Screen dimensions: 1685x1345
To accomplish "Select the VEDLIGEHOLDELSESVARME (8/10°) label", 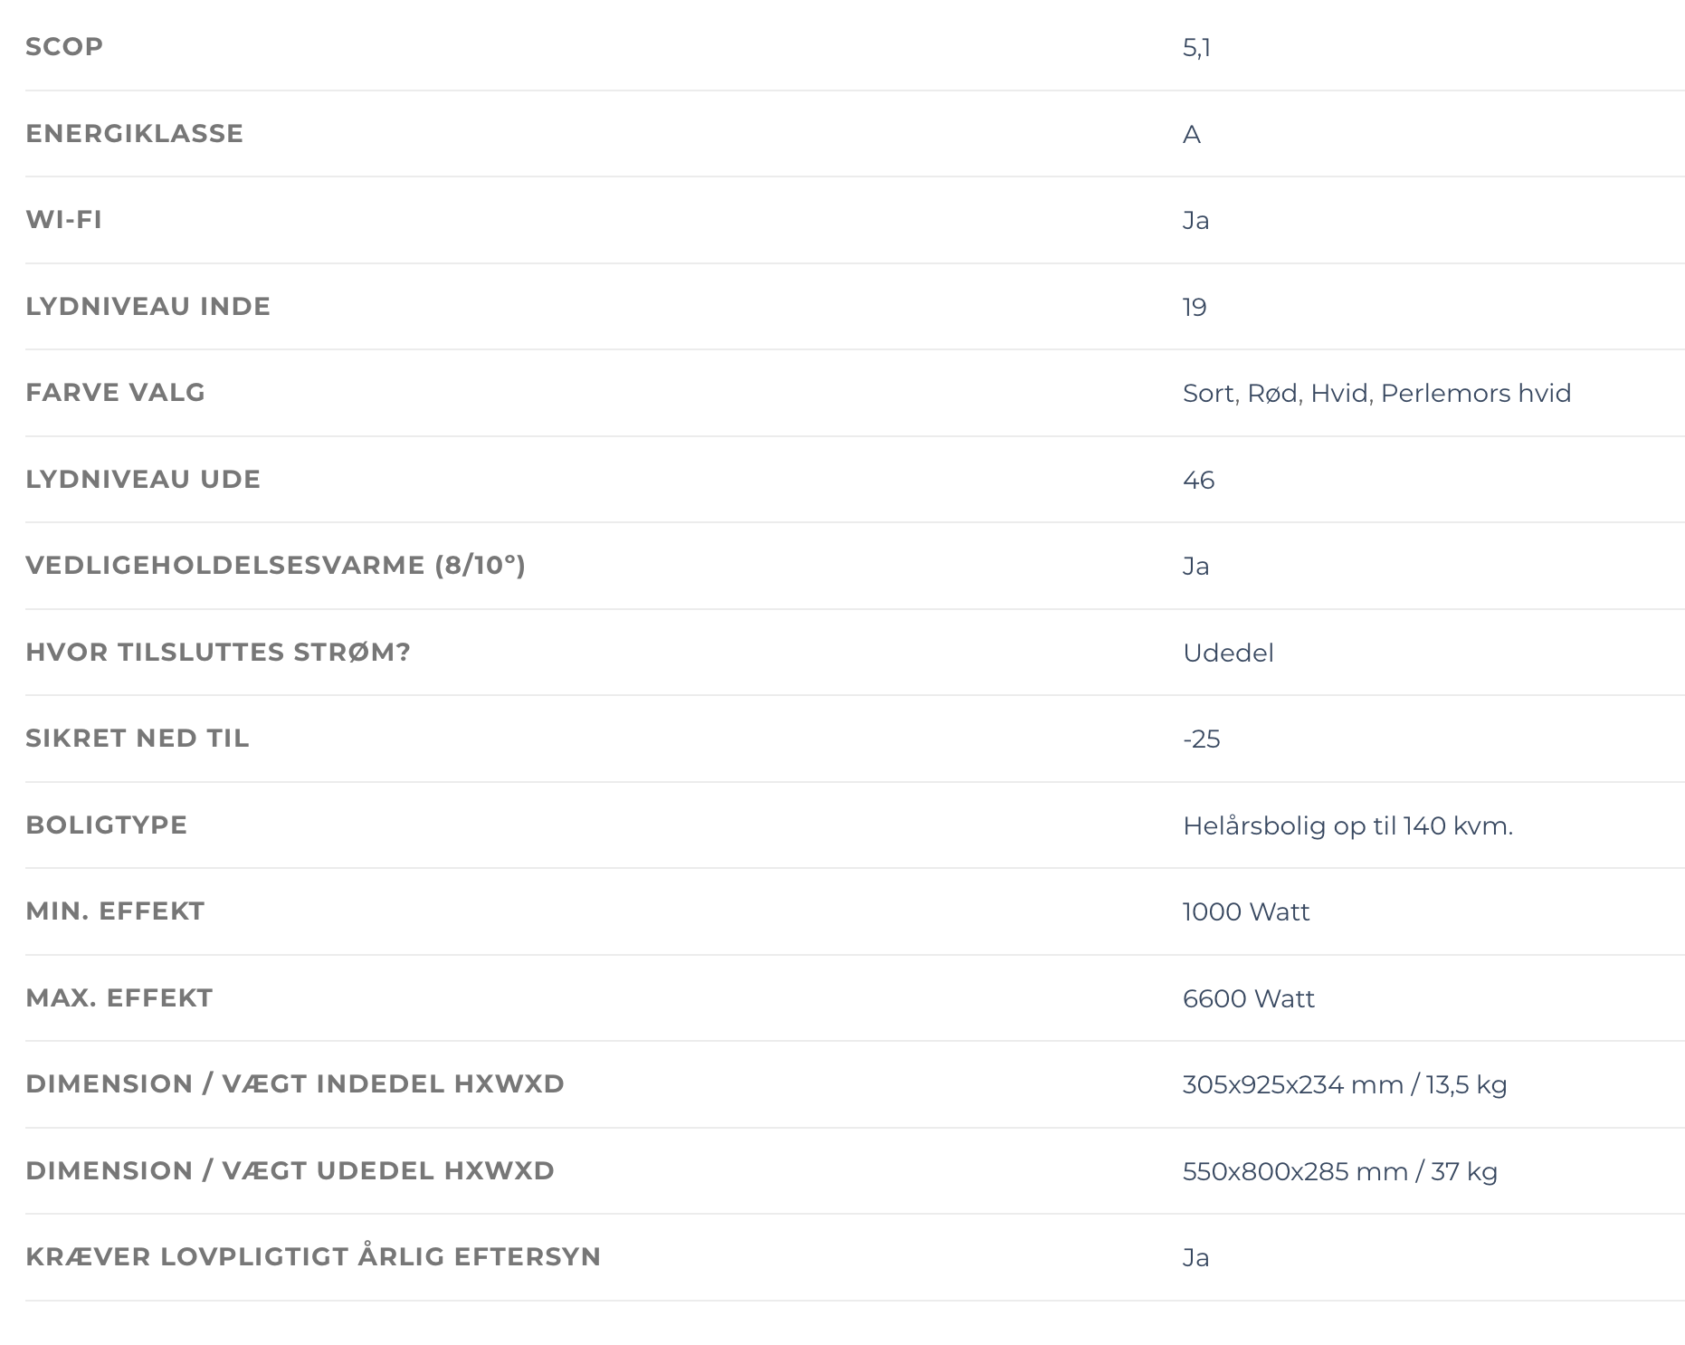I will 275,565.
